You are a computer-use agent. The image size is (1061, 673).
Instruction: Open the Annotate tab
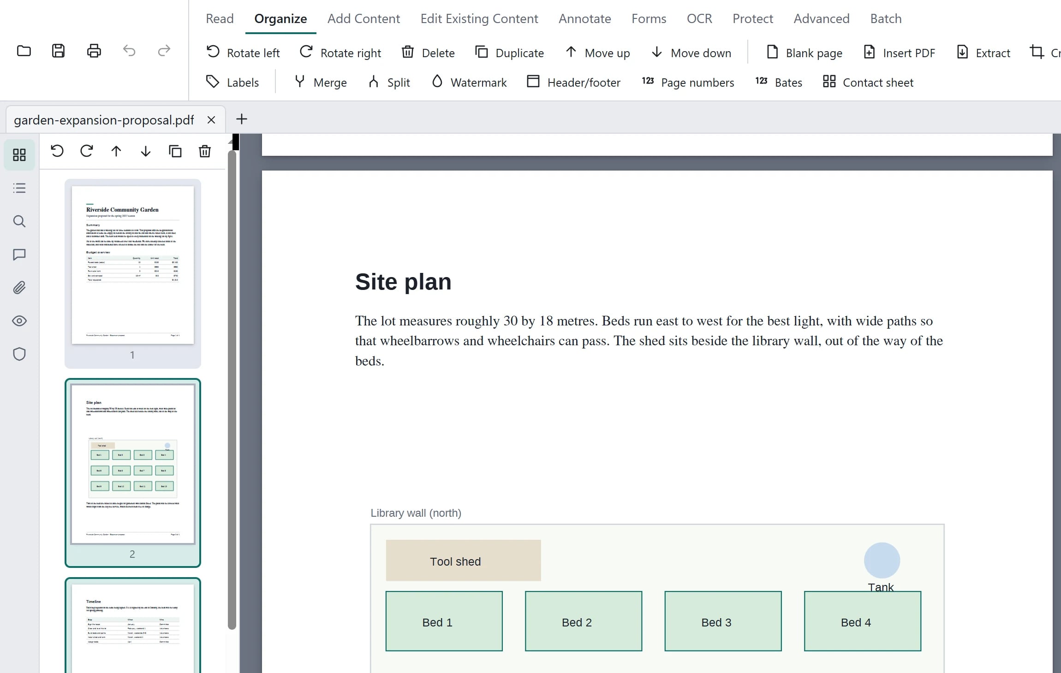click(x=584, y=18)
